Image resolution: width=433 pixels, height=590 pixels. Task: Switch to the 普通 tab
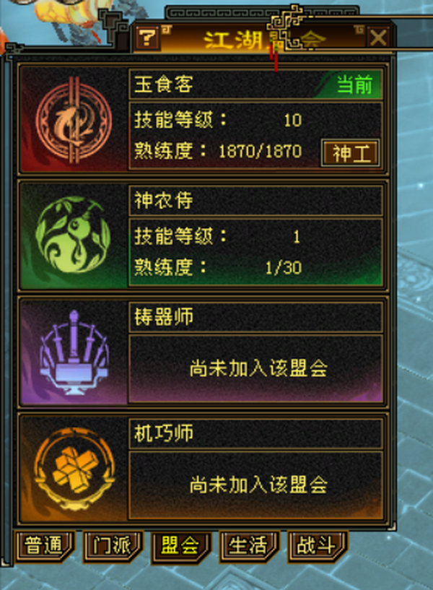point(43,545)
